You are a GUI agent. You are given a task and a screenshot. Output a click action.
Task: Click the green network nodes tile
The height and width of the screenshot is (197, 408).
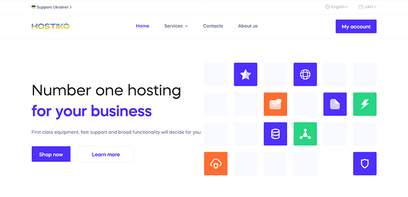[x=305, y=134]
